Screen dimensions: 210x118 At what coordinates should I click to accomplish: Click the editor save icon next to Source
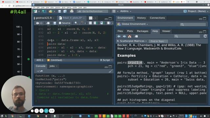point(55,23)
